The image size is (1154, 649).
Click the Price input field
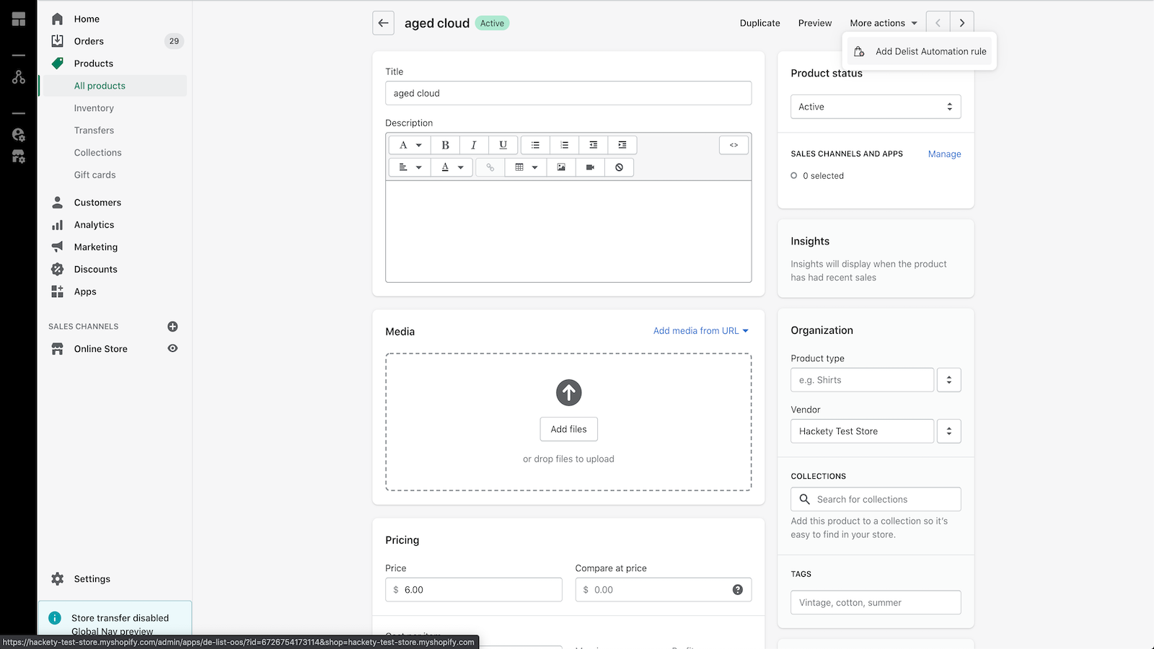click(x=474, y=590)
